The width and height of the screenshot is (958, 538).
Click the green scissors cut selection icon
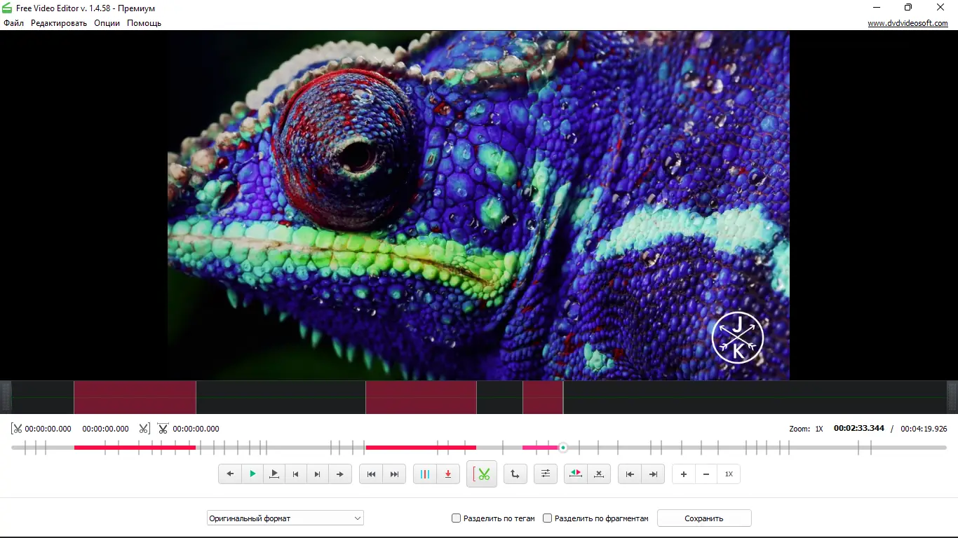click(x=482, y=474)
